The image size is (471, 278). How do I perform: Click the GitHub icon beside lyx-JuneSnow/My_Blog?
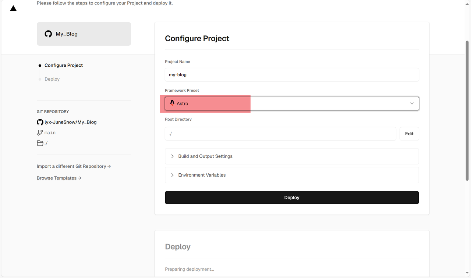[x=40, y=122]
